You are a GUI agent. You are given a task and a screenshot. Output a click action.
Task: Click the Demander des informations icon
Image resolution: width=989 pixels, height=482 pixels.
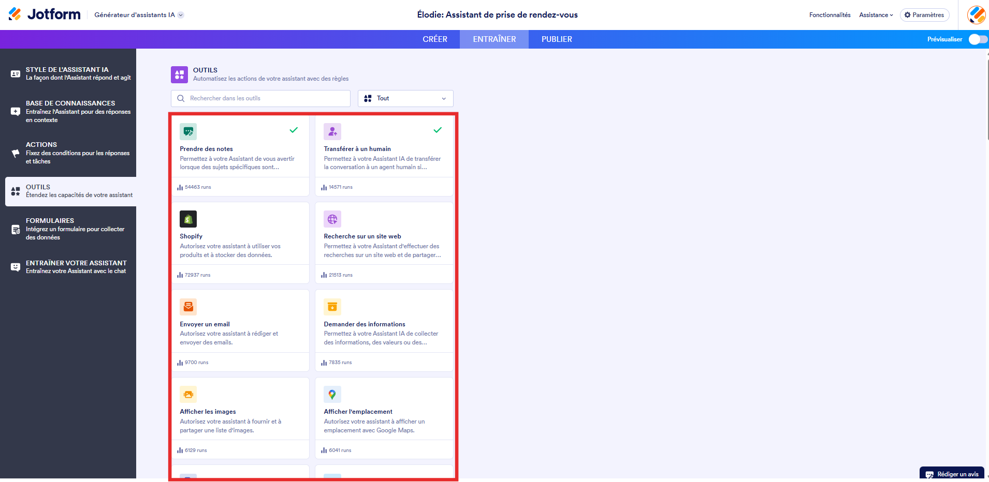pyautogui.click(x=332, y=307)
